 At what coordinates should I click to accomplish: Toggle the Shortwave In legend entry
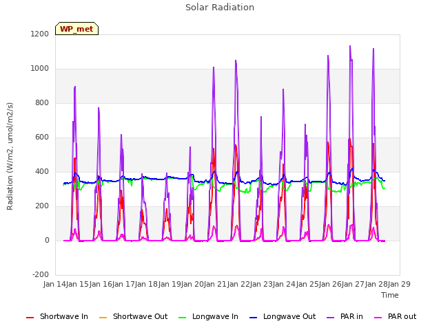point(57,316)
